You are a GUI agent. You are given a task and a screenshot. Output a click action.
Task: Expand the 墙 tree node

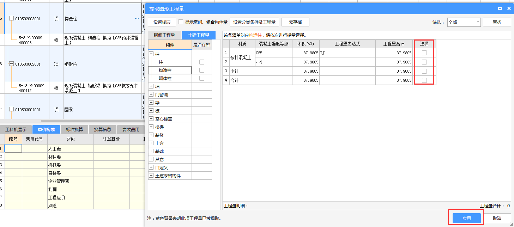coord(151,86)
